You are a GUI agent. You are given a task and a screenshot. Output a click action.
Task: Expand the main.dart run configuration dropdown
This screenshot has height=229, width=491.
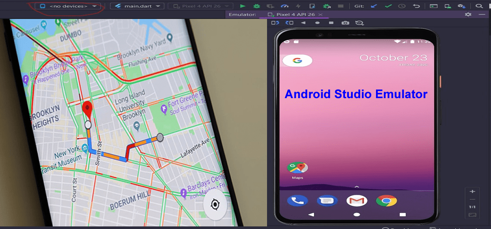(137, 6)
